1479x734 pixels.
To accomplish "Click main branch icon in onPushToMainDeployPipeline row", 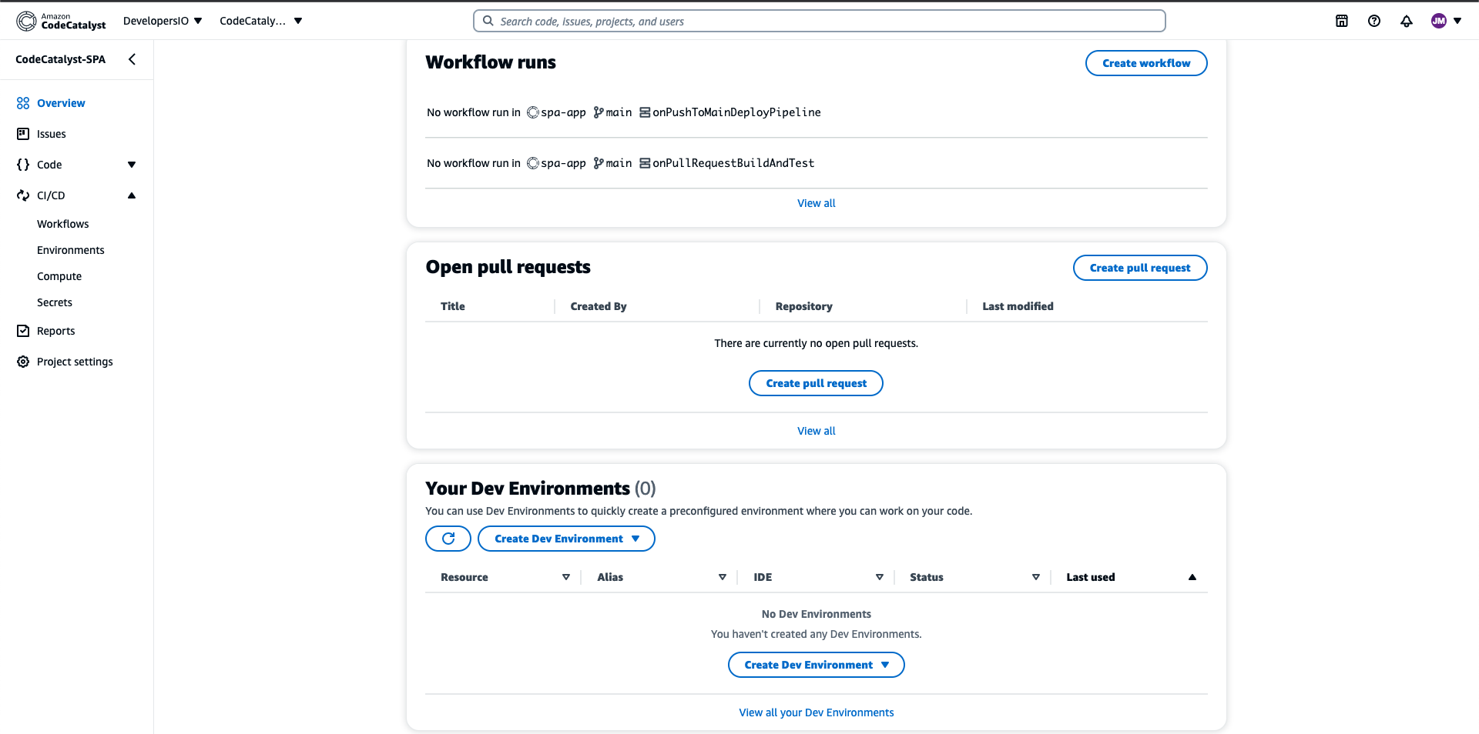I will click(x=599, y=112).
